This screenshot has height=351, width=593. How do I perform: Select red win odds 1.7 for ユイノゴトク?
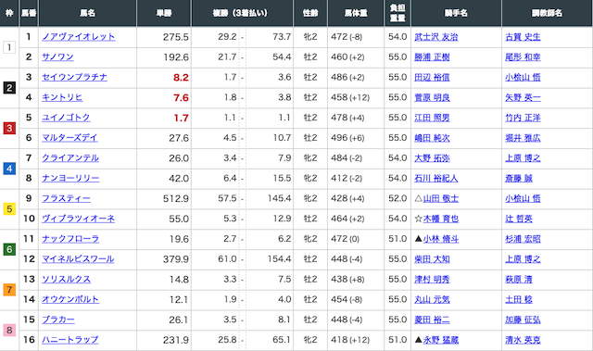point(181,118)
